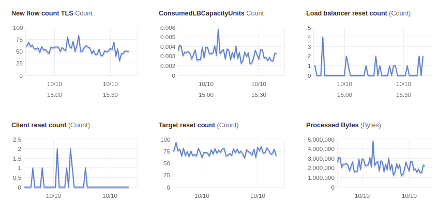
Task: Click the Target reset count chart title
Action: 199,125
